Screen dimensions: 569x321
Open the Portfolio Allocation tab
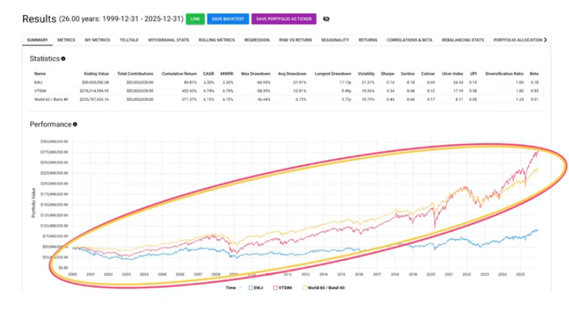[x=517, y=40]
